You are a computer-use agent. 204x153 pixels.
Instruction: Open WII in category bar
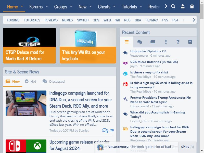click(118, 20)
